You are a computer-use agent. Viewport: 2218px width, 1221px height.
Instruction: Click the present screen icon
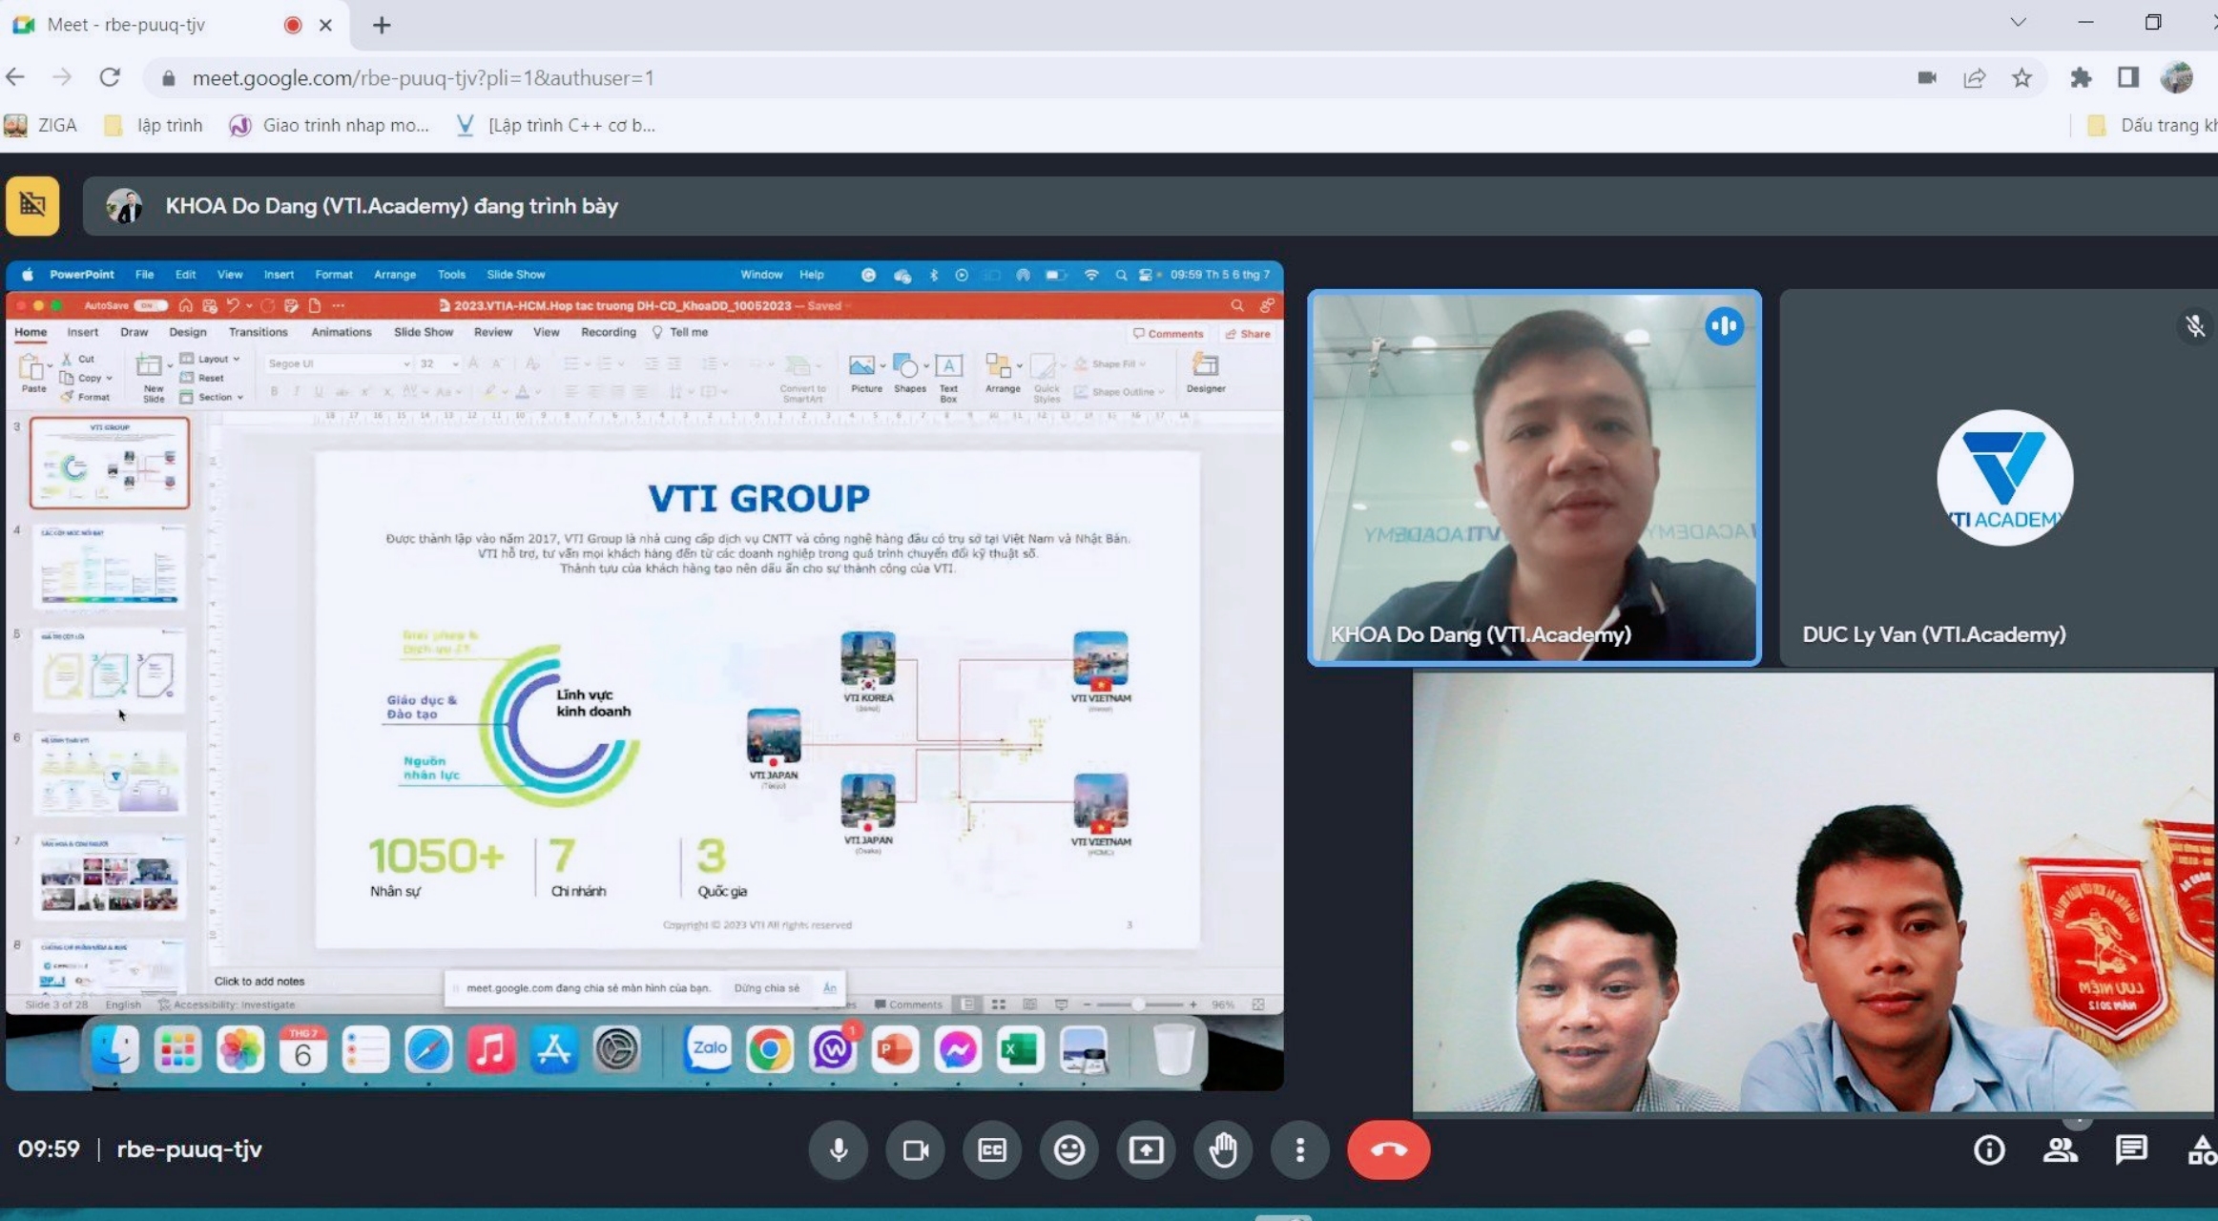pos(1146,1150)
